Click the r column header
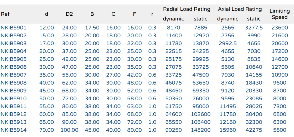The height and width of the screenshot is (137, 294). [152, 14]
